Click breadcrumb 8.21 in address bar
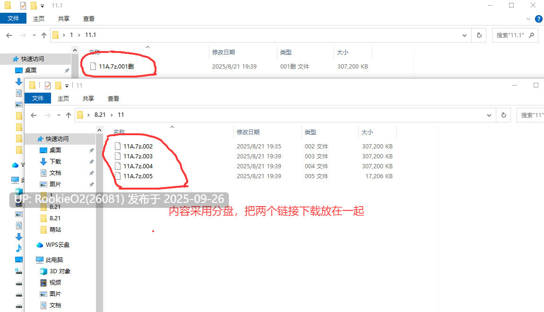This screenshot has width=544, height=312. 100,115
